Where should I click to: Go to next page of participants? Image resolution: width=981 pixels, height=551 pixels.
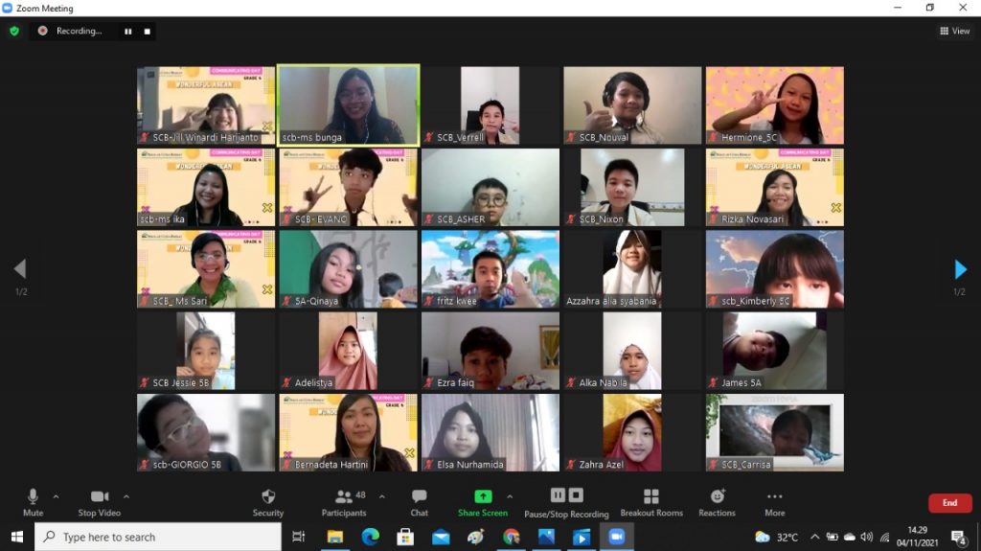(x=961, y=269)
